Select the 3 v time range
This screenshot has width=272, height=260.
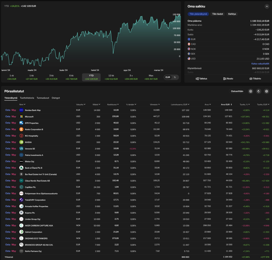(x=131, y=77)
